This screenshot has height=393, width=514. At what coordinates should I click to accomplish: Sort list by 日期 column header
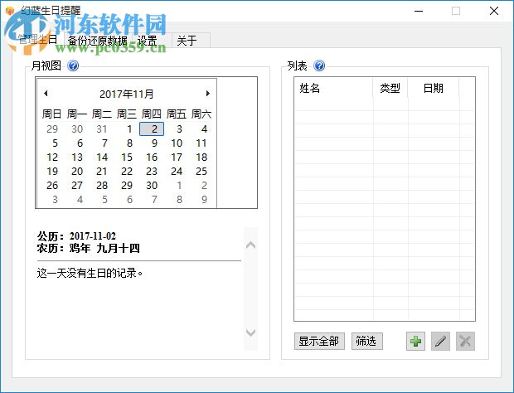434,88
